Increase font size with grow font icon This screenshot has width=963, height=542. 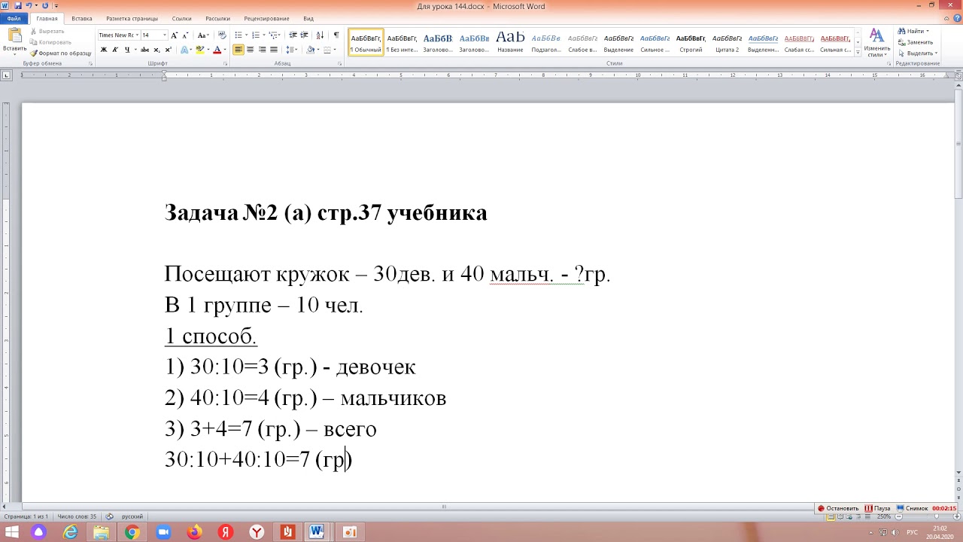pos(175,35)
